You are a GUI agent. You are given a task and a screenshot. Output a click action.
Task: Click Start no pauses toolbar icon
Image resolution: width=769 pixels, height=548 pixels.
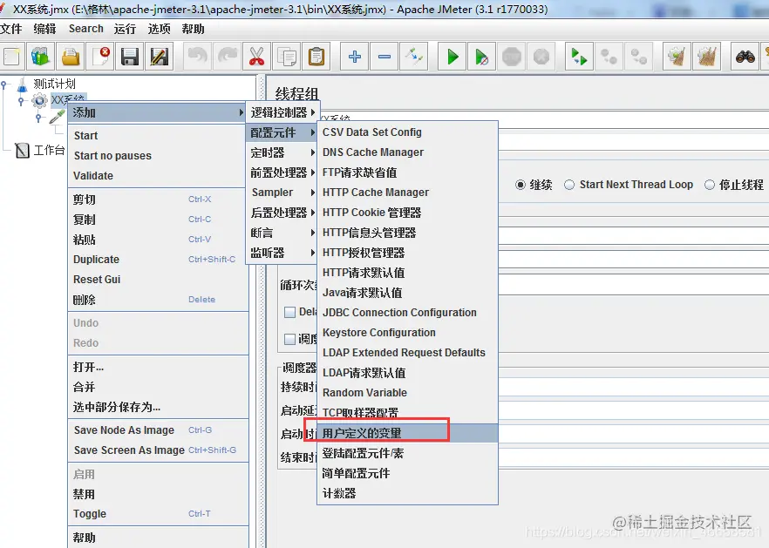pos(481,57)
